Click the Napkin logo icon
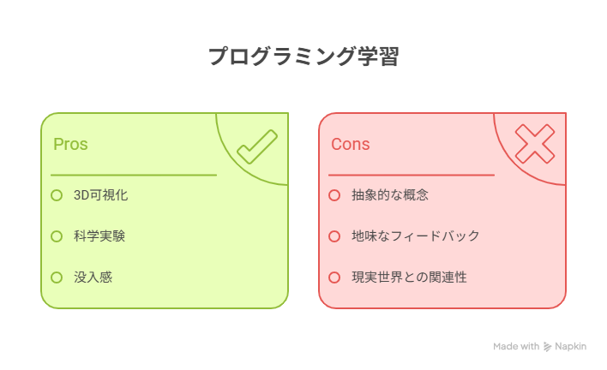The height and width of the screenshot is (370, 607). [x=548, y=347]
